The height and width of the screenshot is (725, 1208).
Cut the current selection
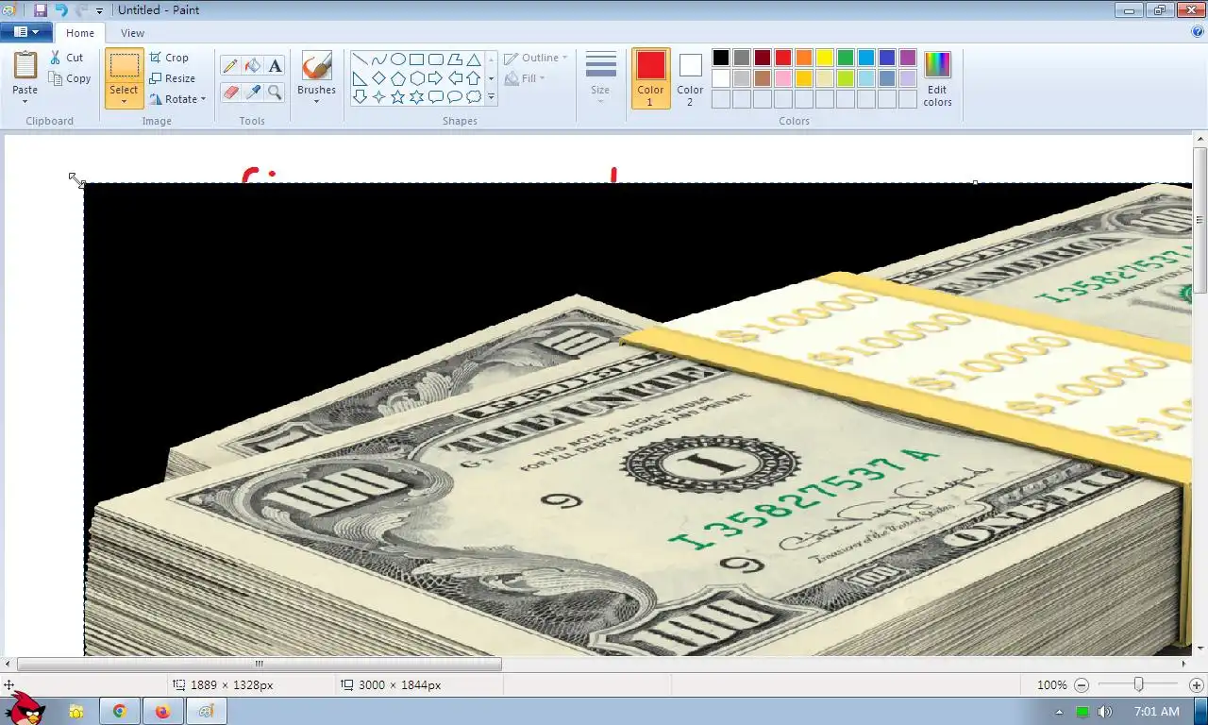(67, 58)
